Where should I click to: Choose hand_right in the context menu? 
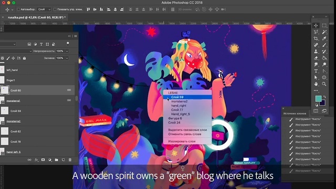[187, 106]
